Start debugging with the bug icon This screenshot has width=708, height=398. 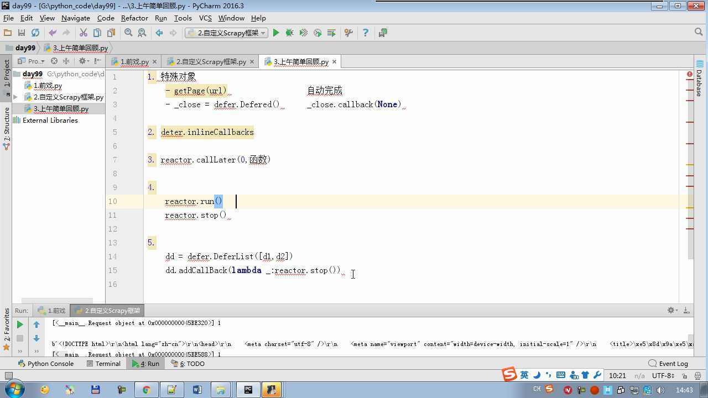click(x=289, y=33)
